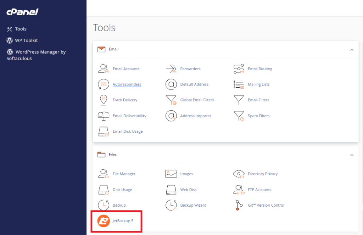The image size is (363, 235).
Task: Click the Email Deliverability mailbox icon
Action: coord(104,116)
